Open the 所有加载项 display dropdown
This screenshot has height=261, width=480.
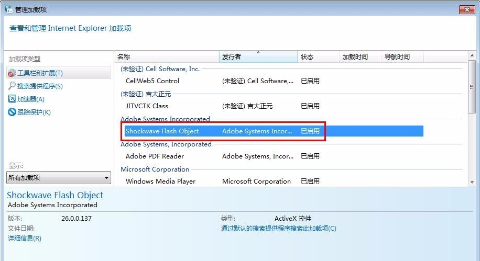59,177
